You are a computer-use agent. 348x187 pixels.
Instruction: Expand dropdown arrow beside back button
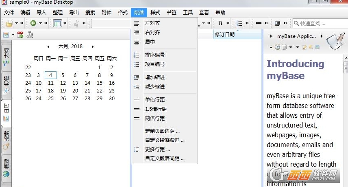coord(40,23)
